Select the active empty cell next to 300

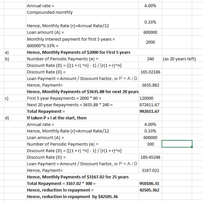177,144
